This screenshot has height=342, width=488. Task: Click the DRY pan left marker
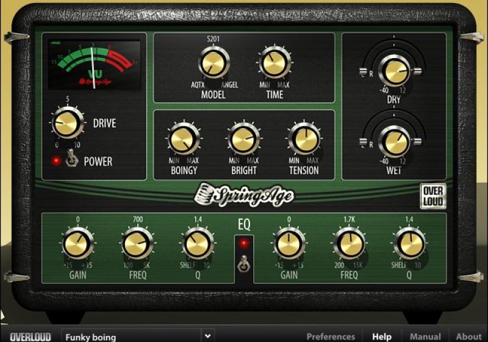point(363,71)
